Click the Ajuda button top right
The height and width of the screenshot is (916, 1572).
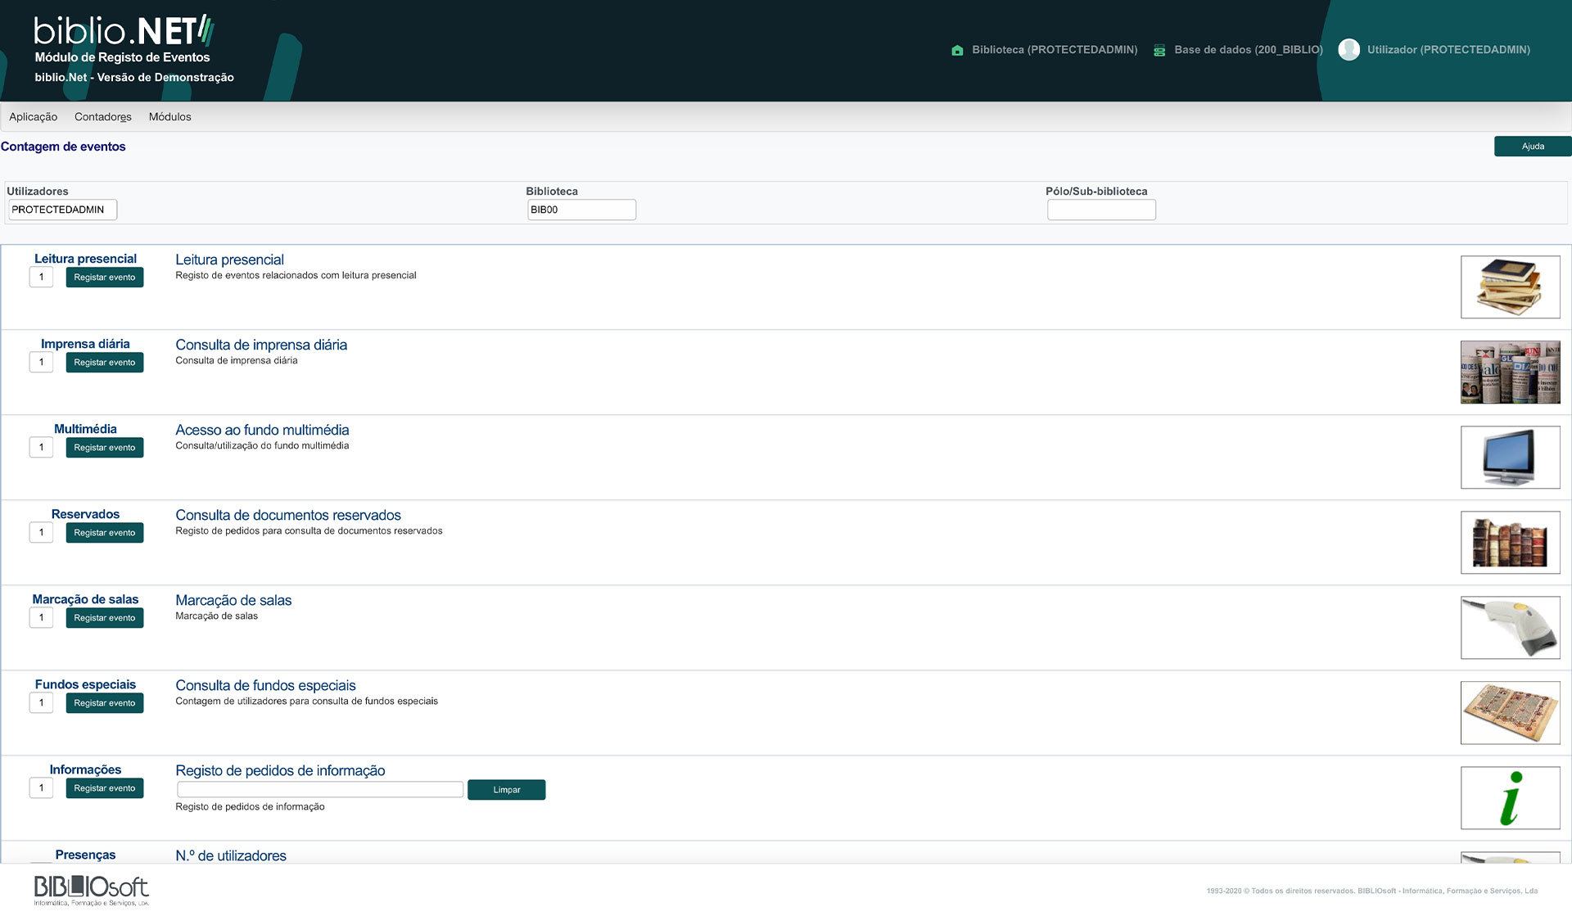1532,147
